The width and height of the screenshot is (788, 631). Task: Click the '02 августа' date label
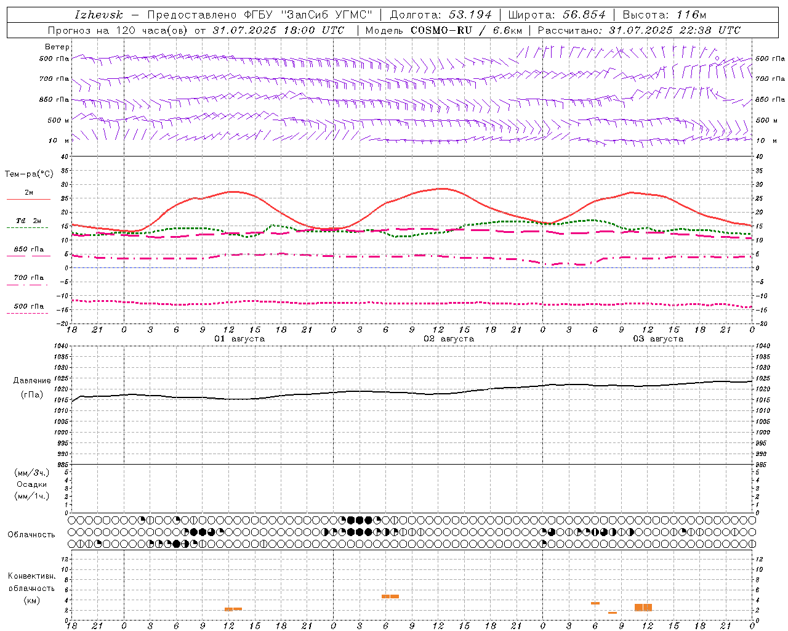click(449, 339)
